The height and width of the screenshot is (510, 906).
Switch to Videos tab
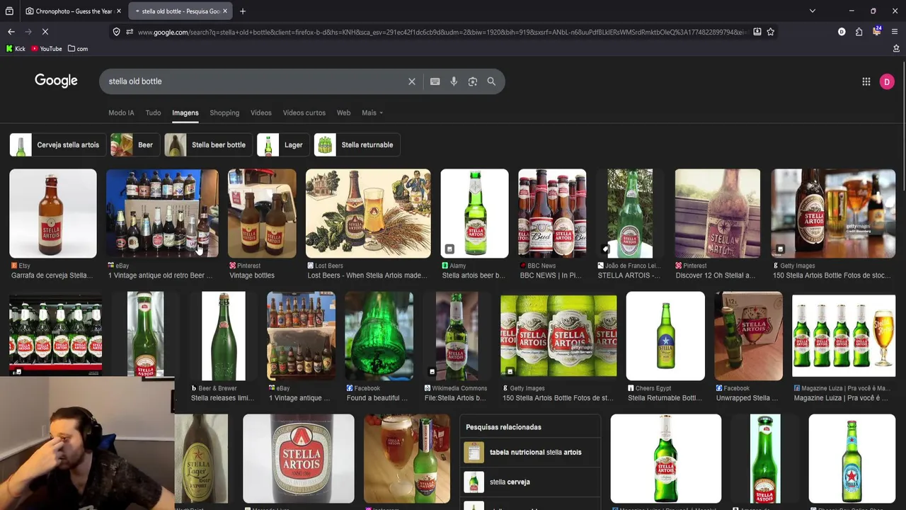pyautogui.click(x=260, y=113)
